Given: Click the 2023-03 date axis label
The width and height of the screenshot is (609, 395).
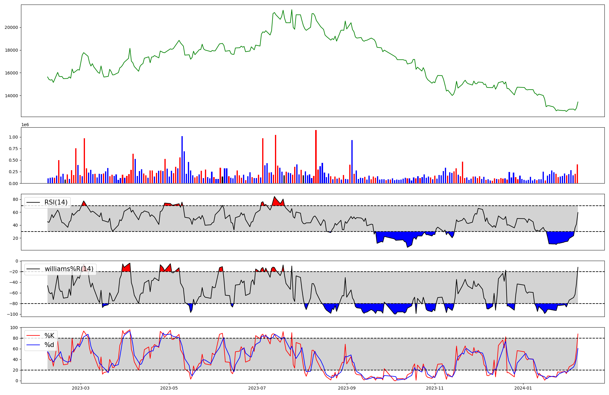Looking at the screenshot, I should click(x=81, y=388).
